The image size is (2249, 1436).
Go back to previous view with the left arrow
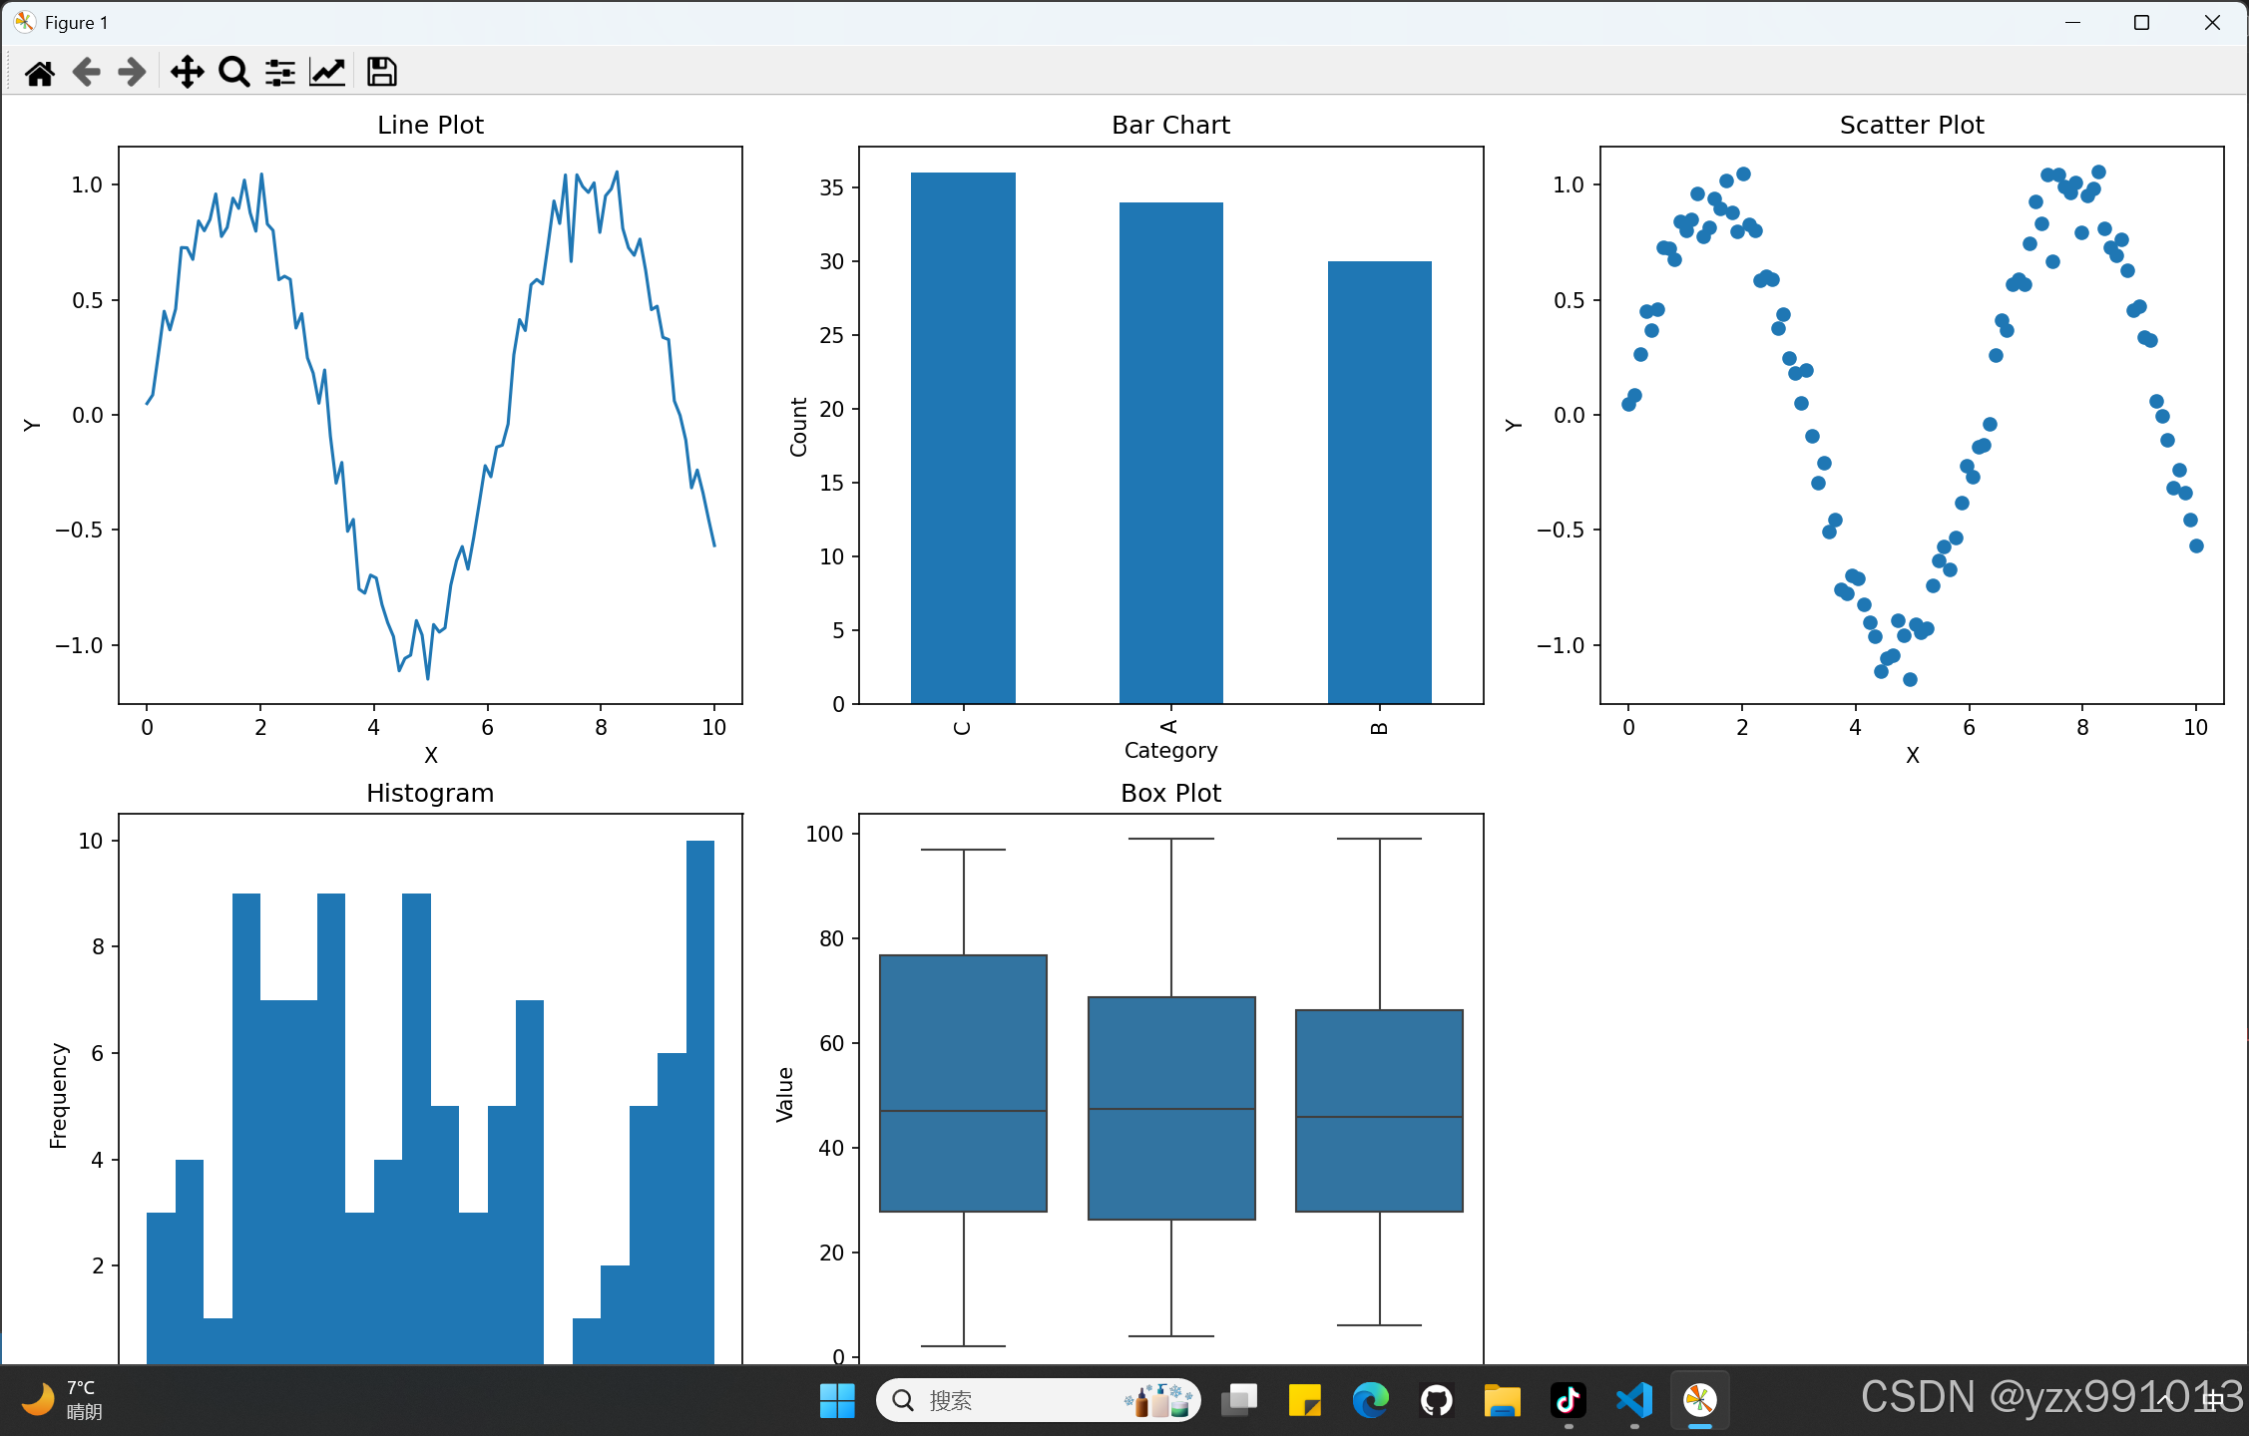pos(87,72)
